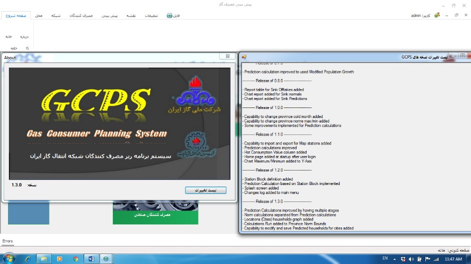This screenshot has height=264, width=471.
Task: Open the محل ribbon tab
Action: pyautogui.click(x=39, y=15)
